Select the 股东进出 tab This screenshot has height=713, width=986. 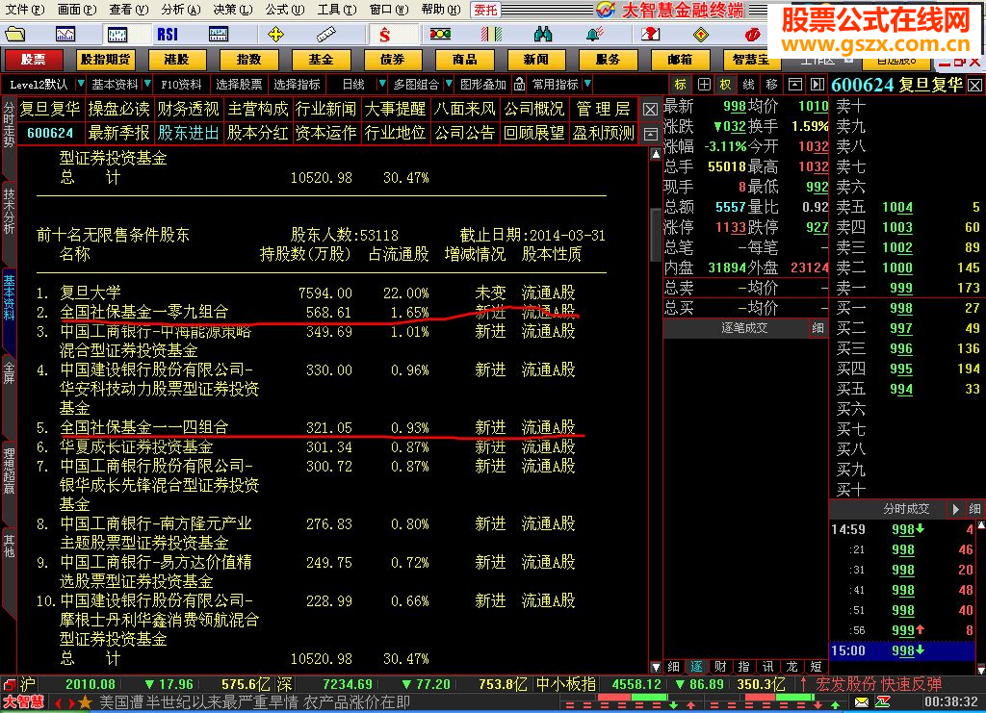click(188, 133)
